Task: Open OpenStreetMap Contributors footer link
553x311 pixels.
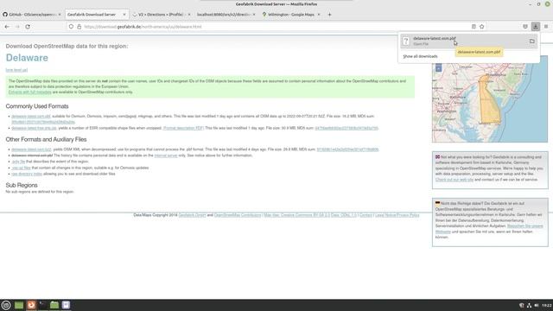Action: click(x=238, y=215)
